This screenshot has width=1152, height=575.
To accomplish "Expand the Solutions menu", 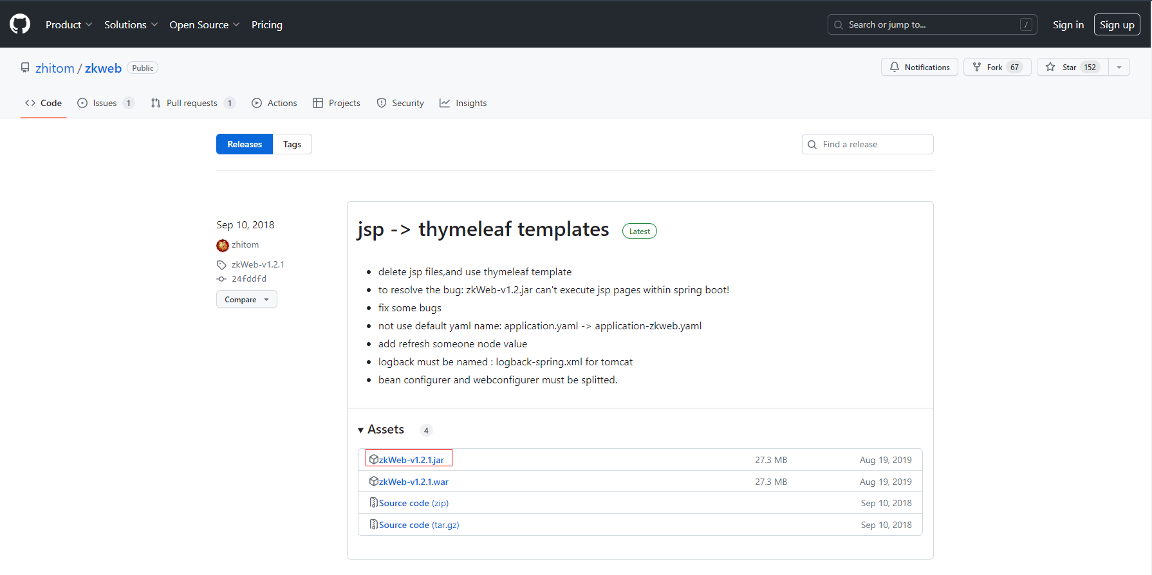I will [x=131, y=24].
